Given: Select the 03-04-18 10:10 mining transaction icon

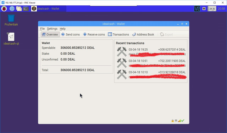Looking at the screenshot, I should [122, 74].
